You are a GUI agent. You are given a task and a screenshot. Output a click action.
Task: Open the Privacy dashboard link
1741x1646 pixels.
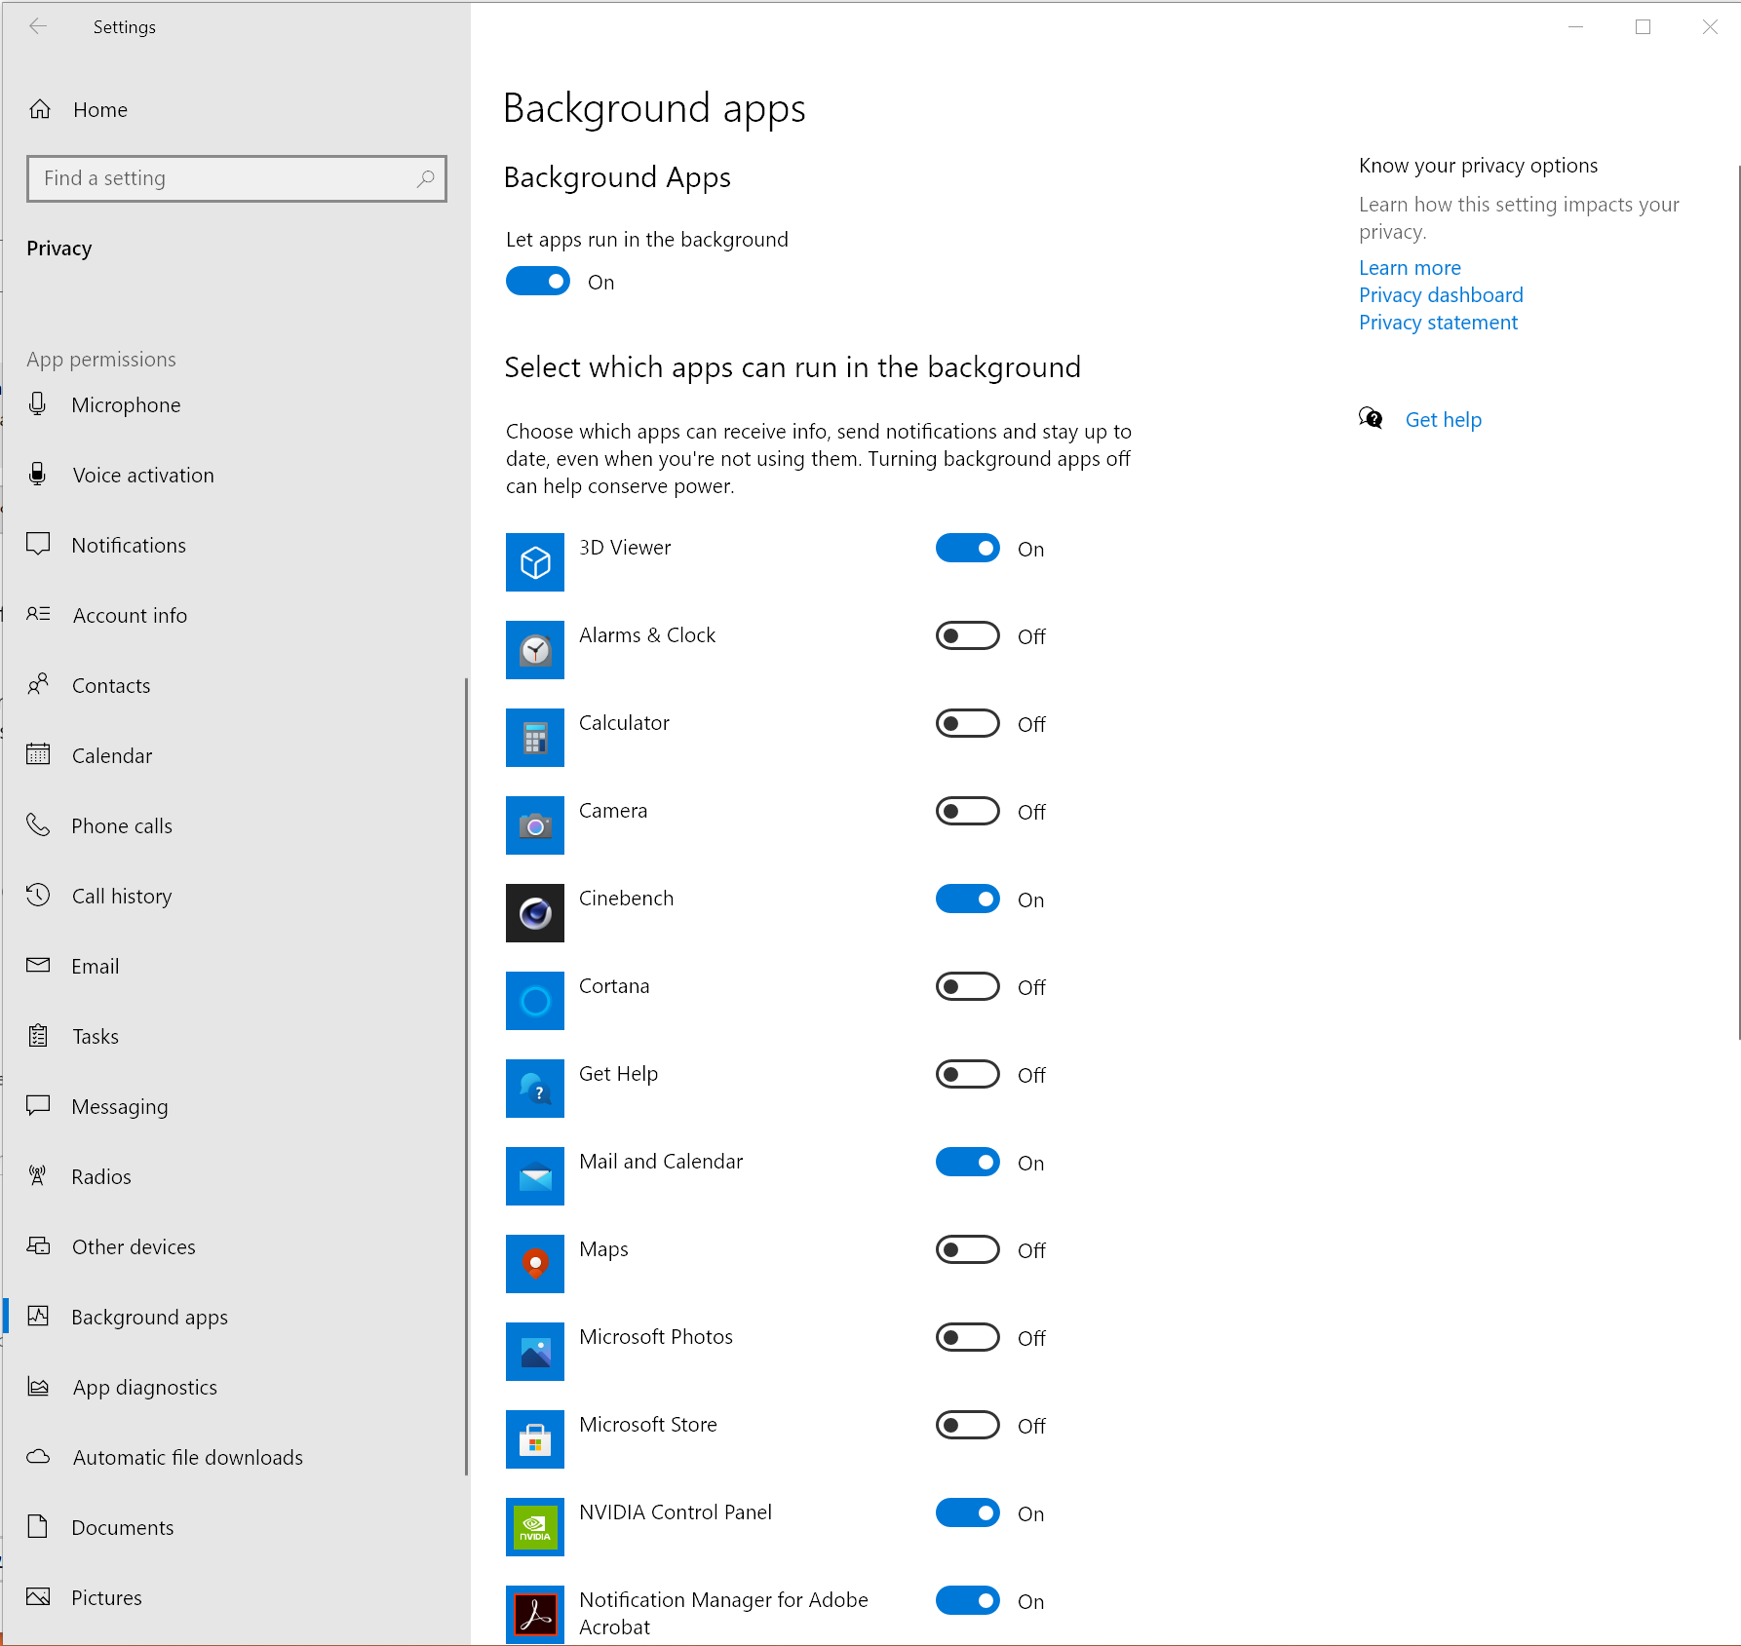1441,295
